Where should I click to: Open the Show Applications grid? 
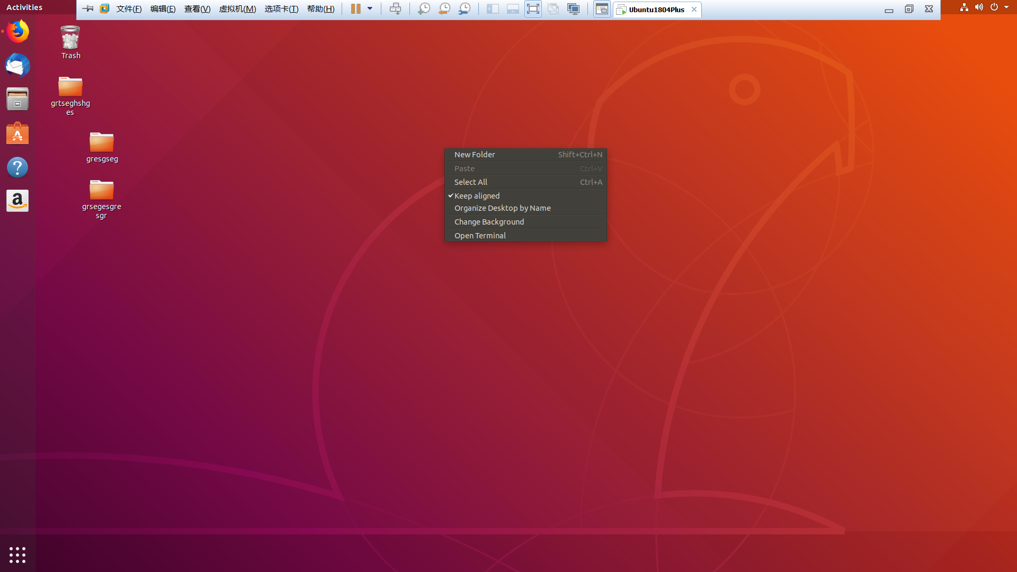(x=17, y=554)
